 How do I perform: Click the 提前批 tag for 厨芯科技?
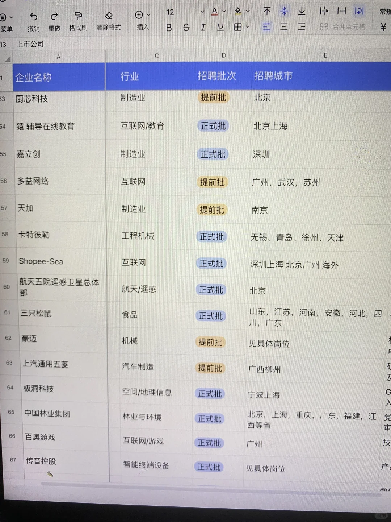(x=213, y=98)
